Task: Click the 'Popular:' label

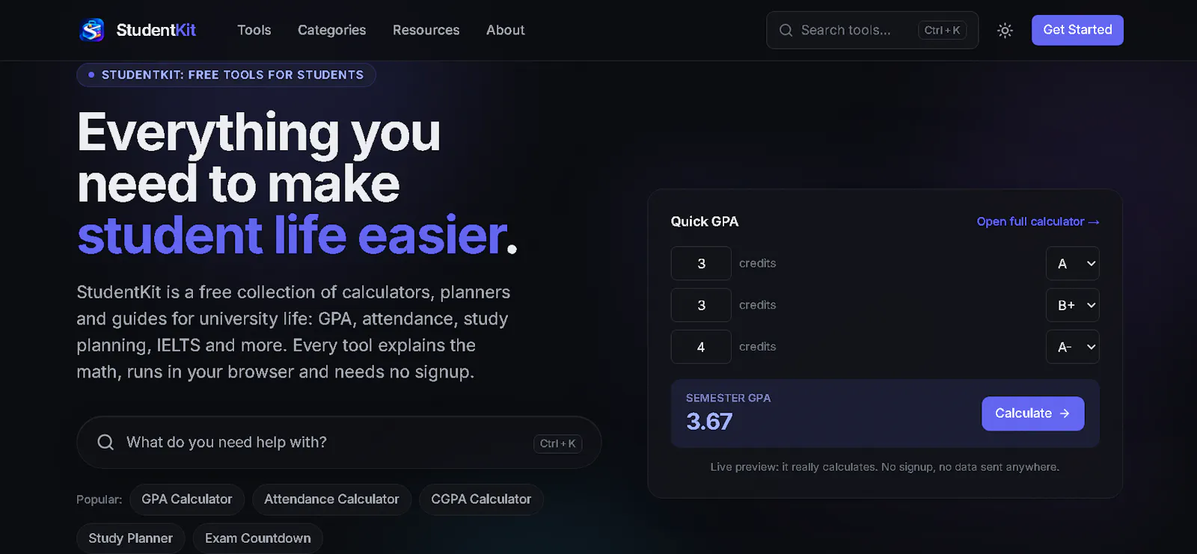Action: pyautogui.click(x=99, y=499)
